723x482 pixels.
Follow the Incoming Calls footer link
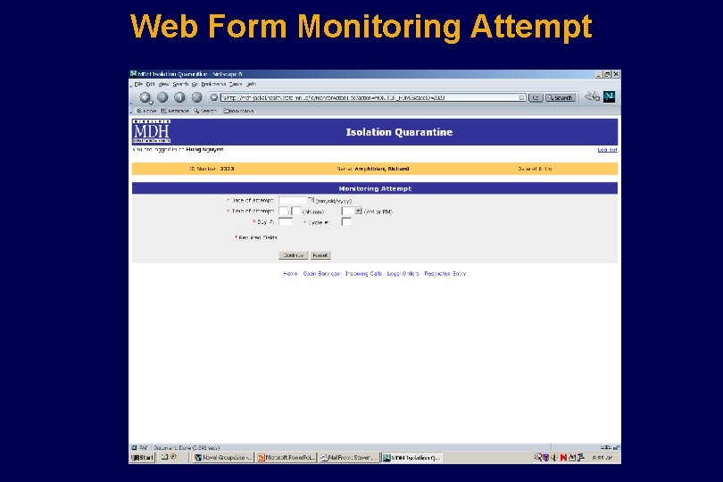tap(363, 273)
